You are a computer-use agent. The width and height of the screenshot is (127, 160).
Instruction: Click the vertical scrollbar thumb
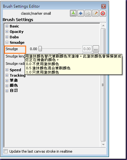(x=103, y=85)
